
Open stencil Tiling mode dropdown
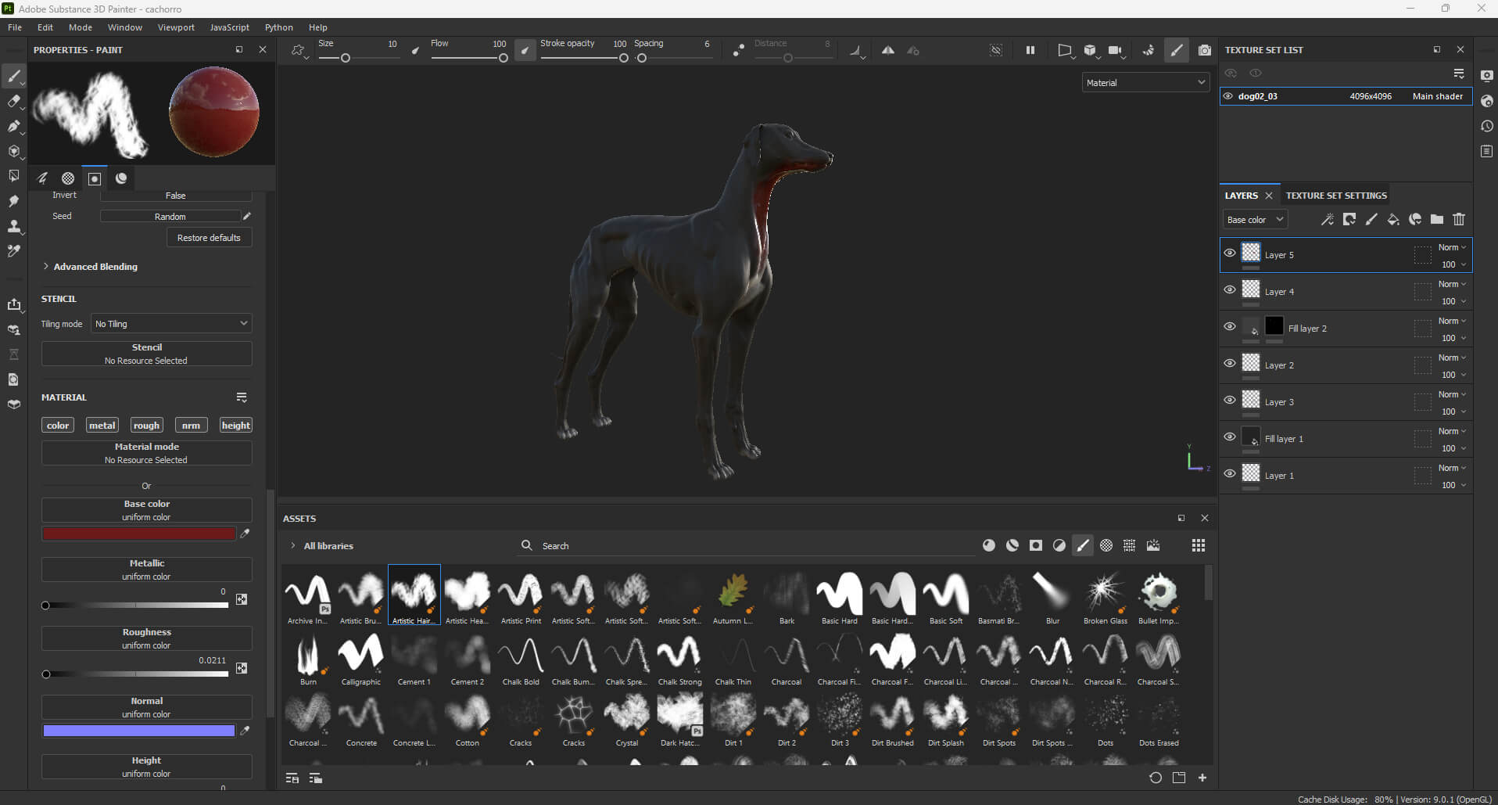pos(171,324)
